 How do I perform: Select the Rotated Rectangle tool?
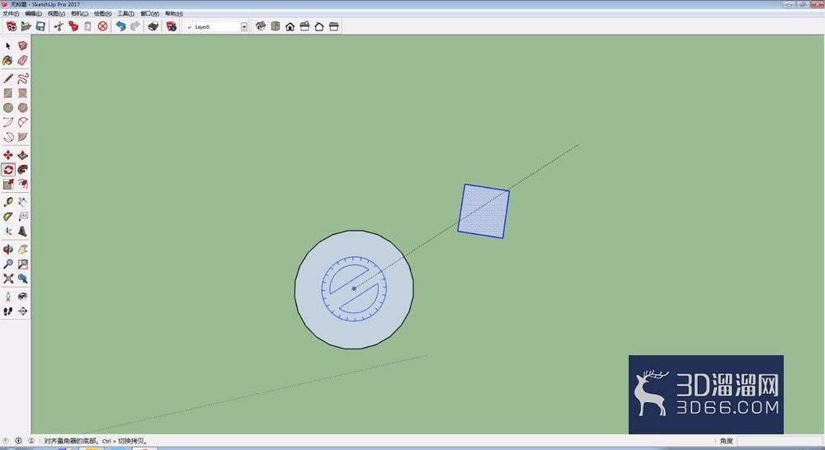(x=22, y=93)
